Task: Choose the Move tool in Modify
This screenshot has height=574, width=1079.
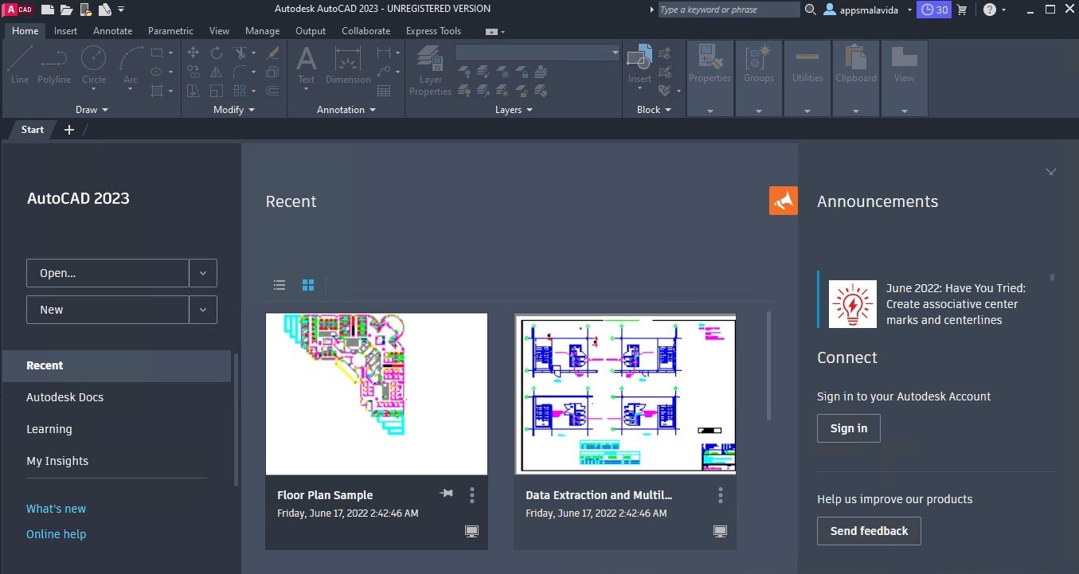Action: (193, 53)
